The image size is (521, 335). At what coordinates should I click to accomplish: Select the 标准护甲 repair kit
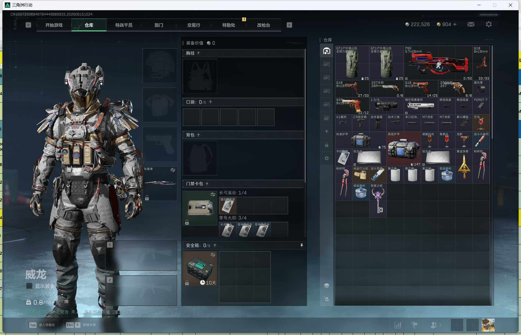361,141
